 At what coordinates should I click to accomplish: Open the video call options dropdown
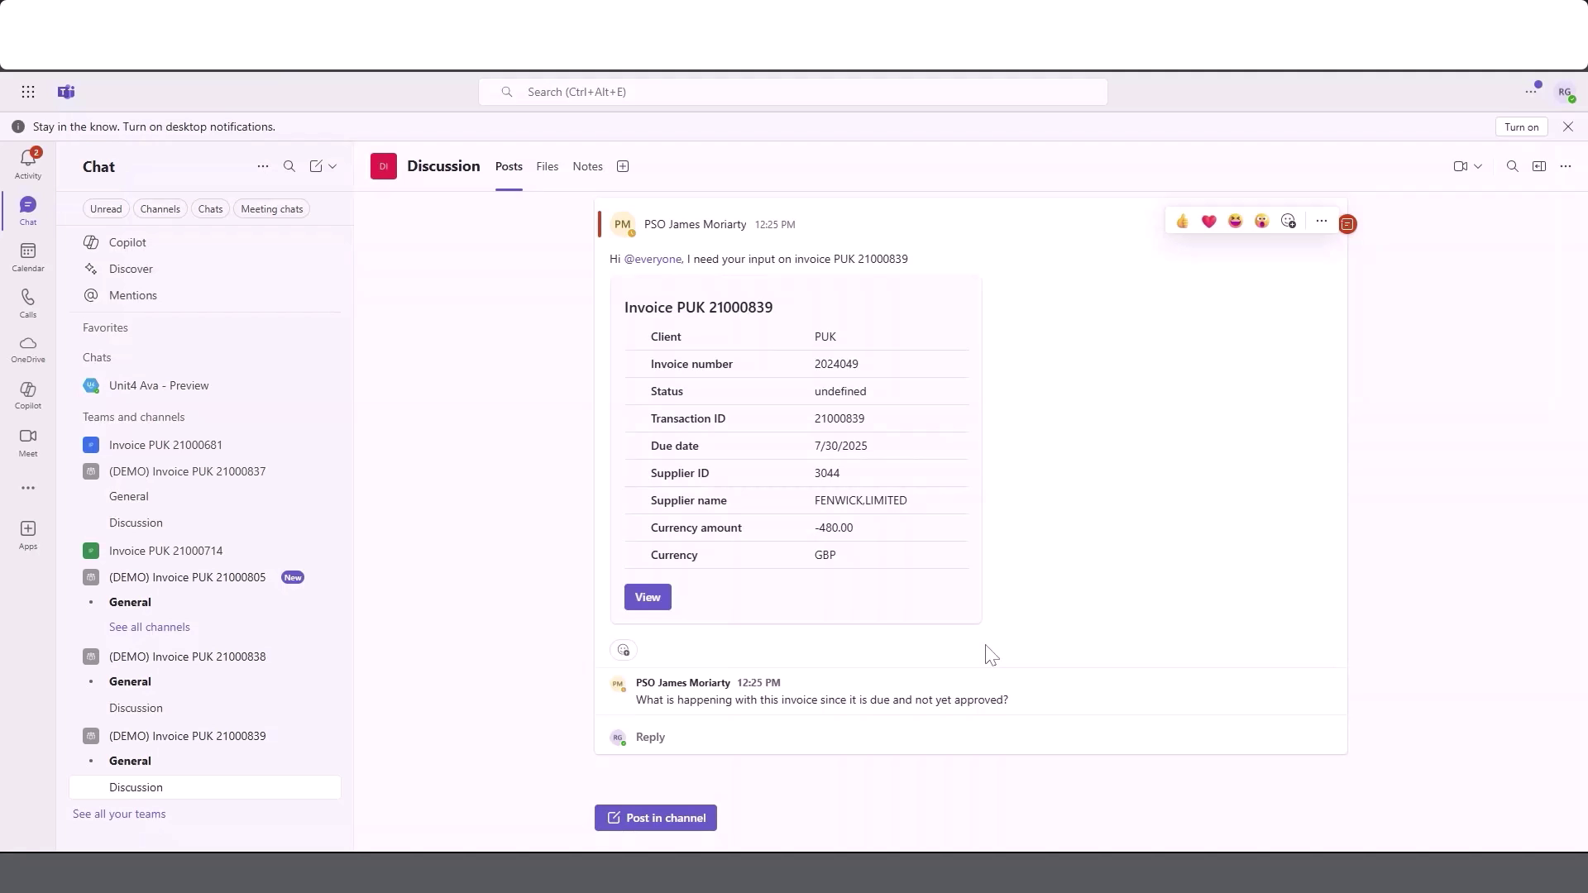coord(1478,166)
